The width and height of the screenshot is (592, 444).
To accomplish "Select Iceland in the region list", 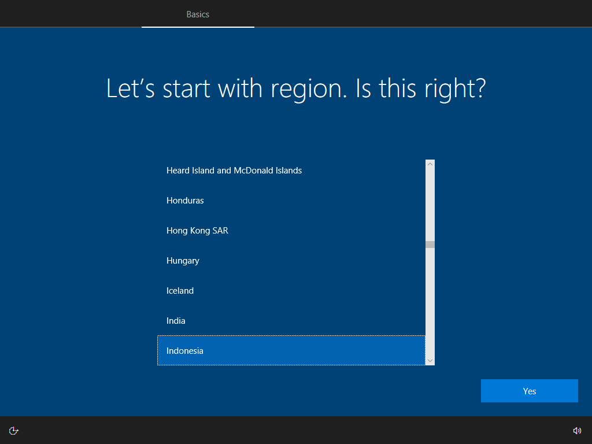I will coord(260,290).
